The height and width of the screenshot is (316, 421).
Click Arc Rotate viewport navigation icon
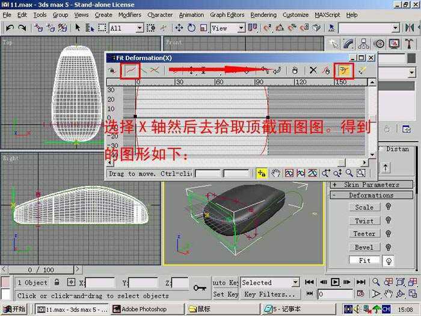pyautogui.click(x=401, y=294)
